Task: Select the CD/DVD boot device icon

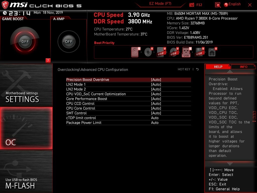Action: [x=148, y=52]
